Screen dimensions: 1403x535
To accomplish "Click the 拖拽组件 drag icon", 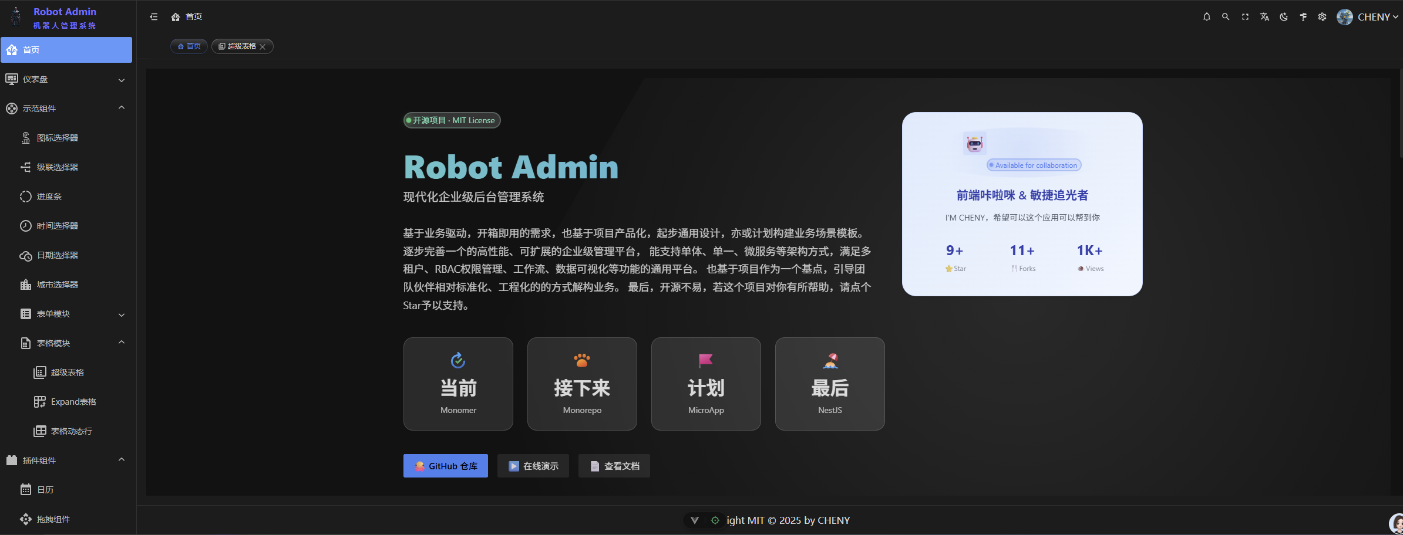I will [26, 519].
